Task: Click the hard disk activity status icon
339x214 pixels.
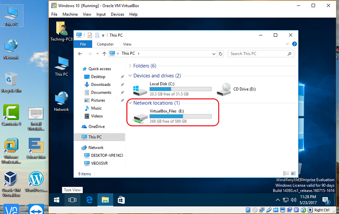Action: click(248, 210)
